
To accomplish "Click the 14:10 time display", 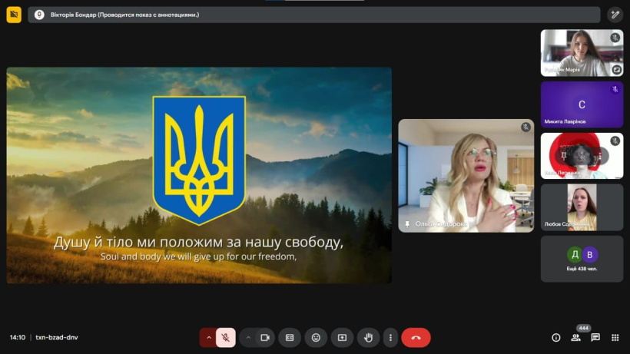I will click(x=17, y=338).
